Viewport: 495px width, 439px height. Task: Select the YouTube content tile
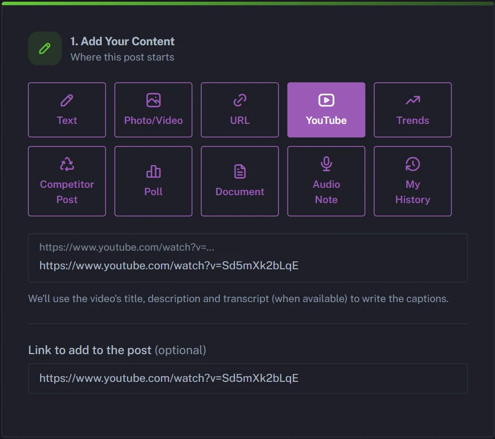[326, 110]
